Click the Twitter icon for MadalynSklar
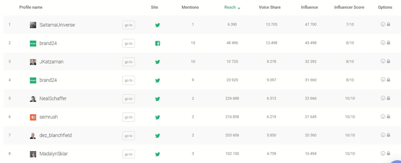 pos(158,154)
